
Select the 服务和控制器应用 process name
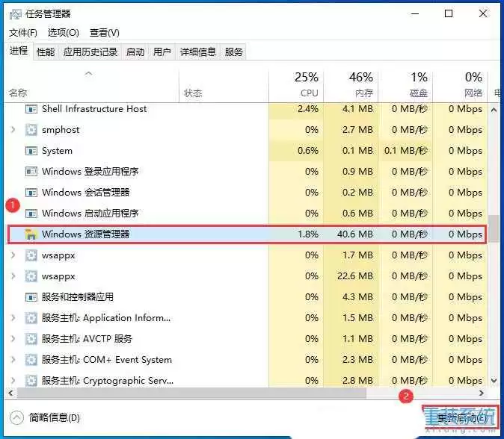(78, 297)
